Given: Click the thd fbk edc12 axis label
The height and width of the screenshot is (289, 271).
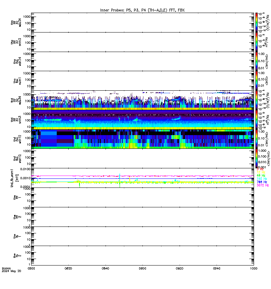Looking at the screenshot, I should (17, 139).
